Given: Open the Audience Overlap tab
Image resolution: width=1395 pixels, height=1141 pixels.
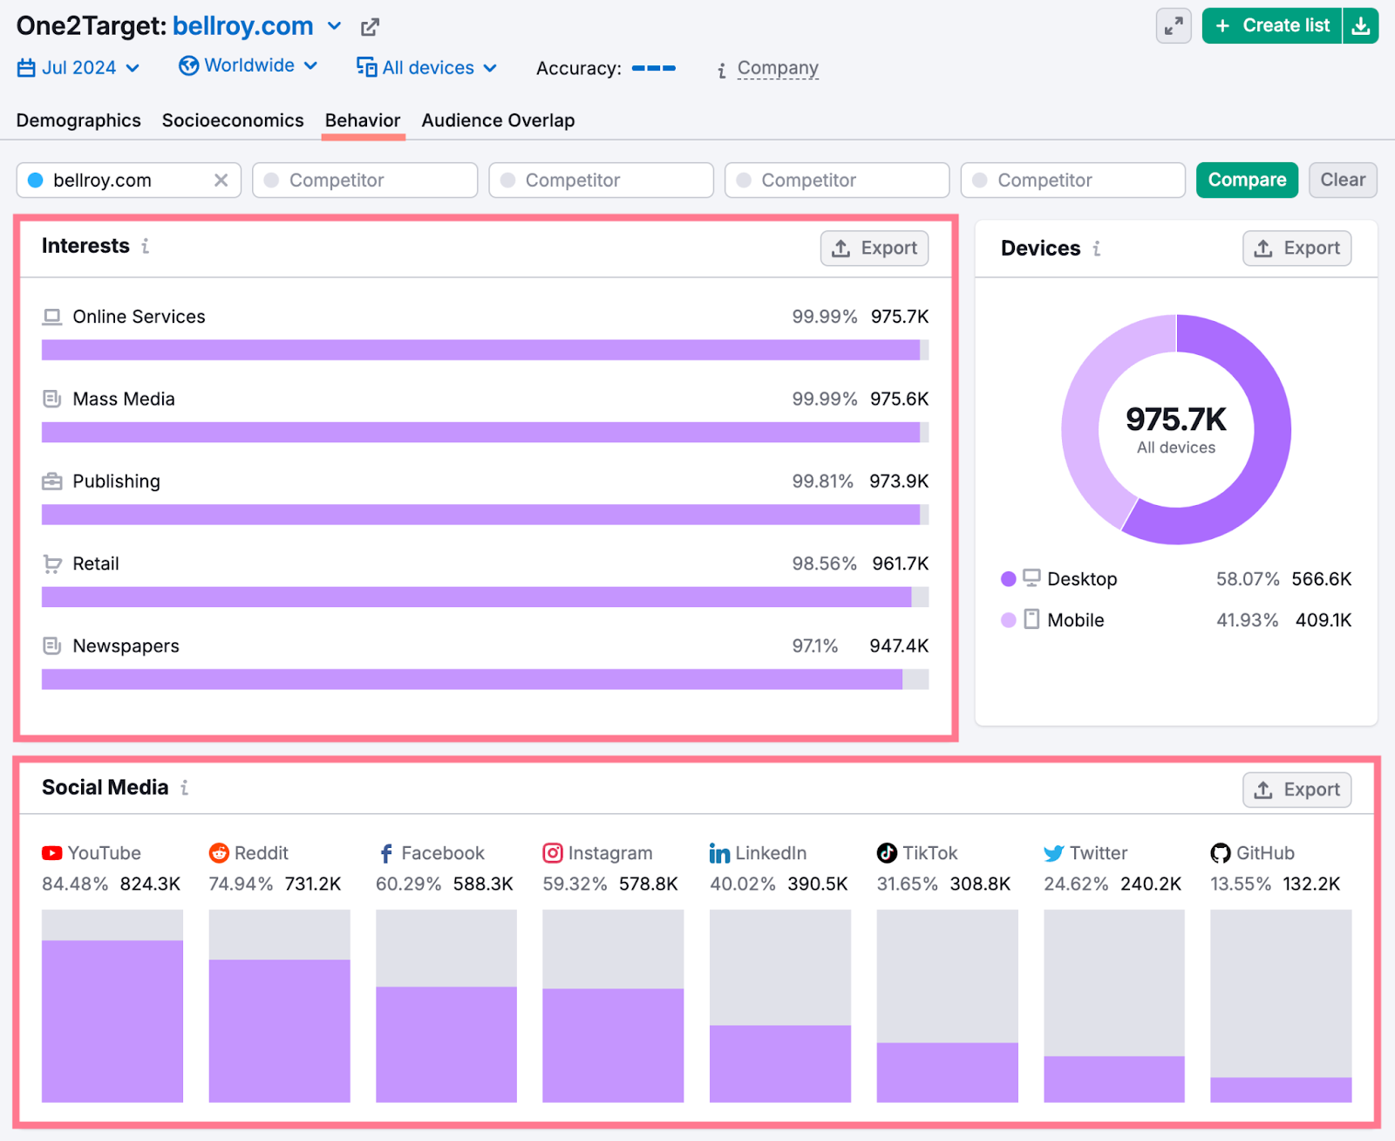Looking at the screenshot, I should pos(498,120).
